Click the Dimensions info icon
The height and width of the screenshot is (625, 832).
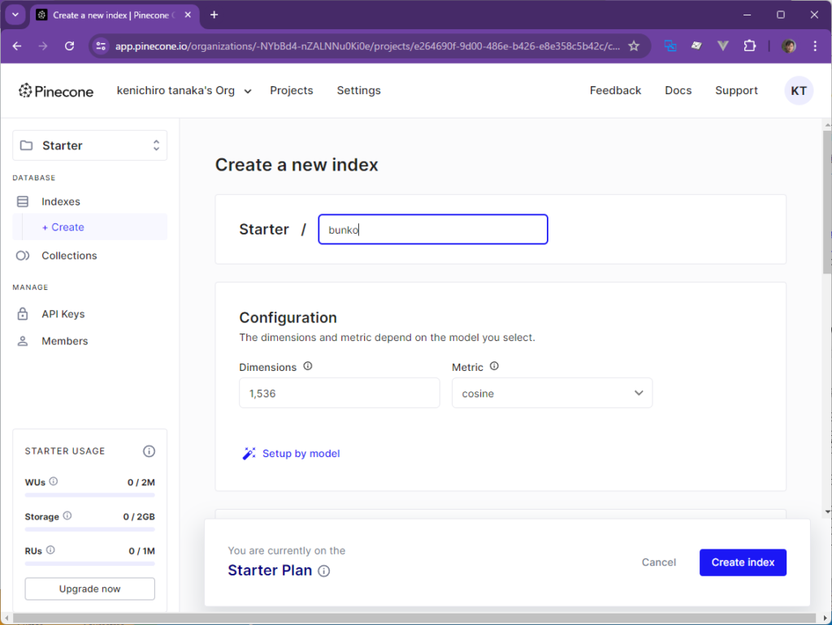tap(308, 366)
